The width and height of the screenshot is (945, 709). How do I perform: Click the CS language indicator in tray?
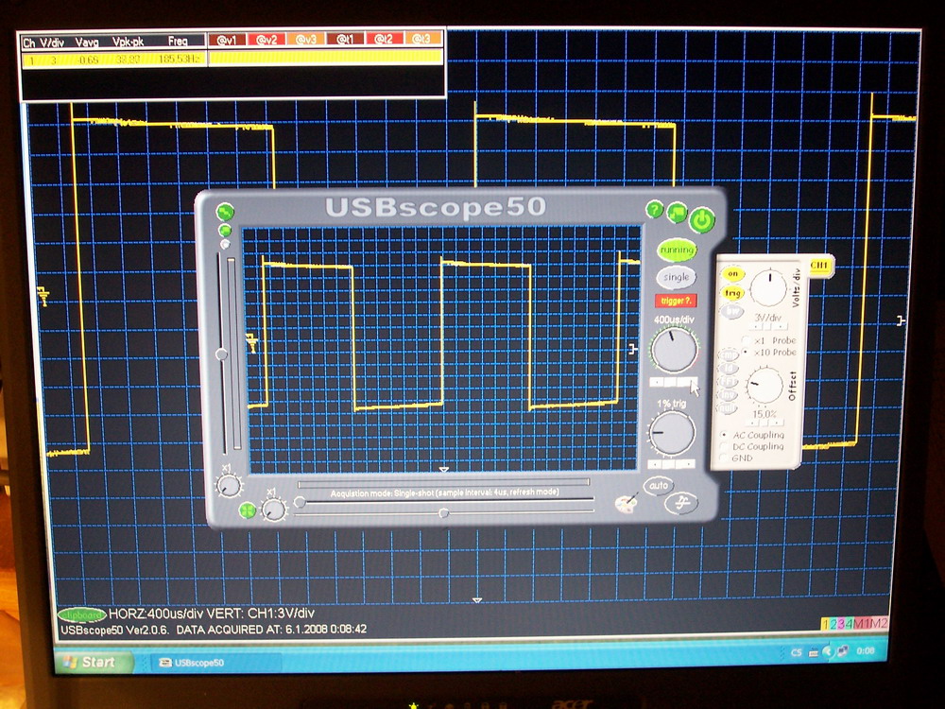coord(796,652)
